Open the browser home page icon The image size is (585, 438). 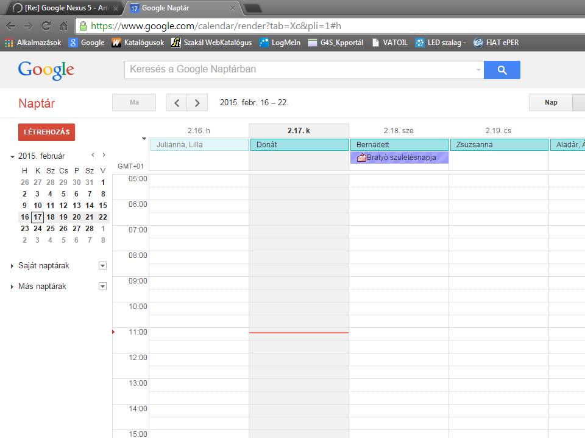tap(64, 26)
